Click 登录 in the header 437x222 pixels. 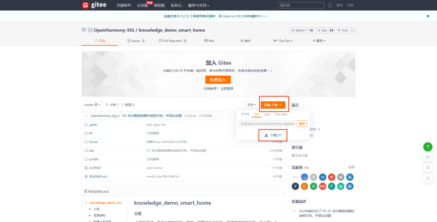[340, 5]
